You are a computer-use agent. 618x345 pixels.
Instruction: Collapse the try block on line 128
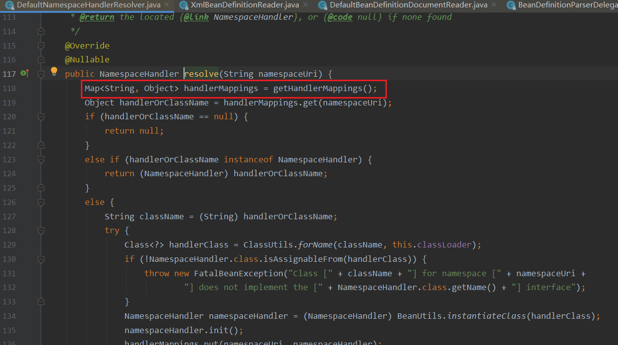point(41,231)
